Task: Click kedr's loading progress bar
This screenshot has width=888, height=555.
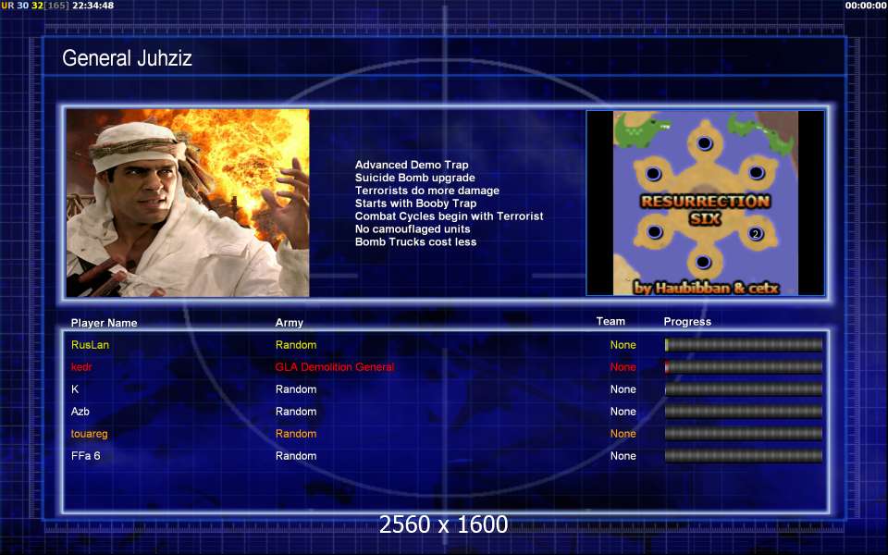Action: 744,367
